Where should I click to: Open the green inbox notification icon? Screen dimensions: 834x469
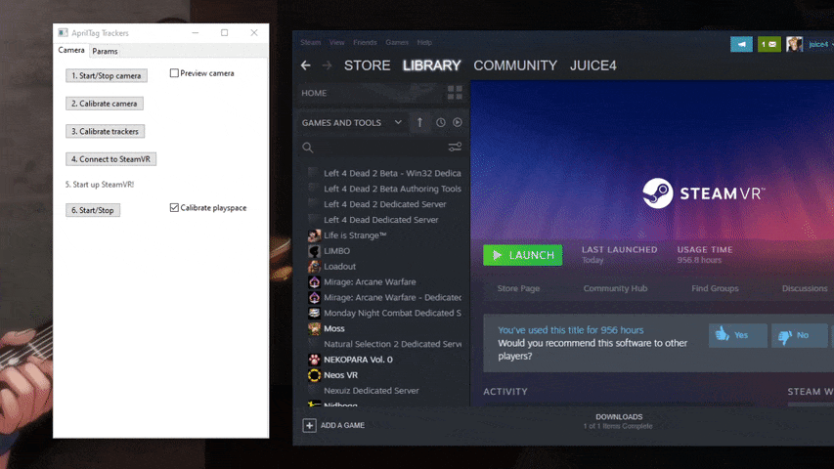[x=769, y=44]
